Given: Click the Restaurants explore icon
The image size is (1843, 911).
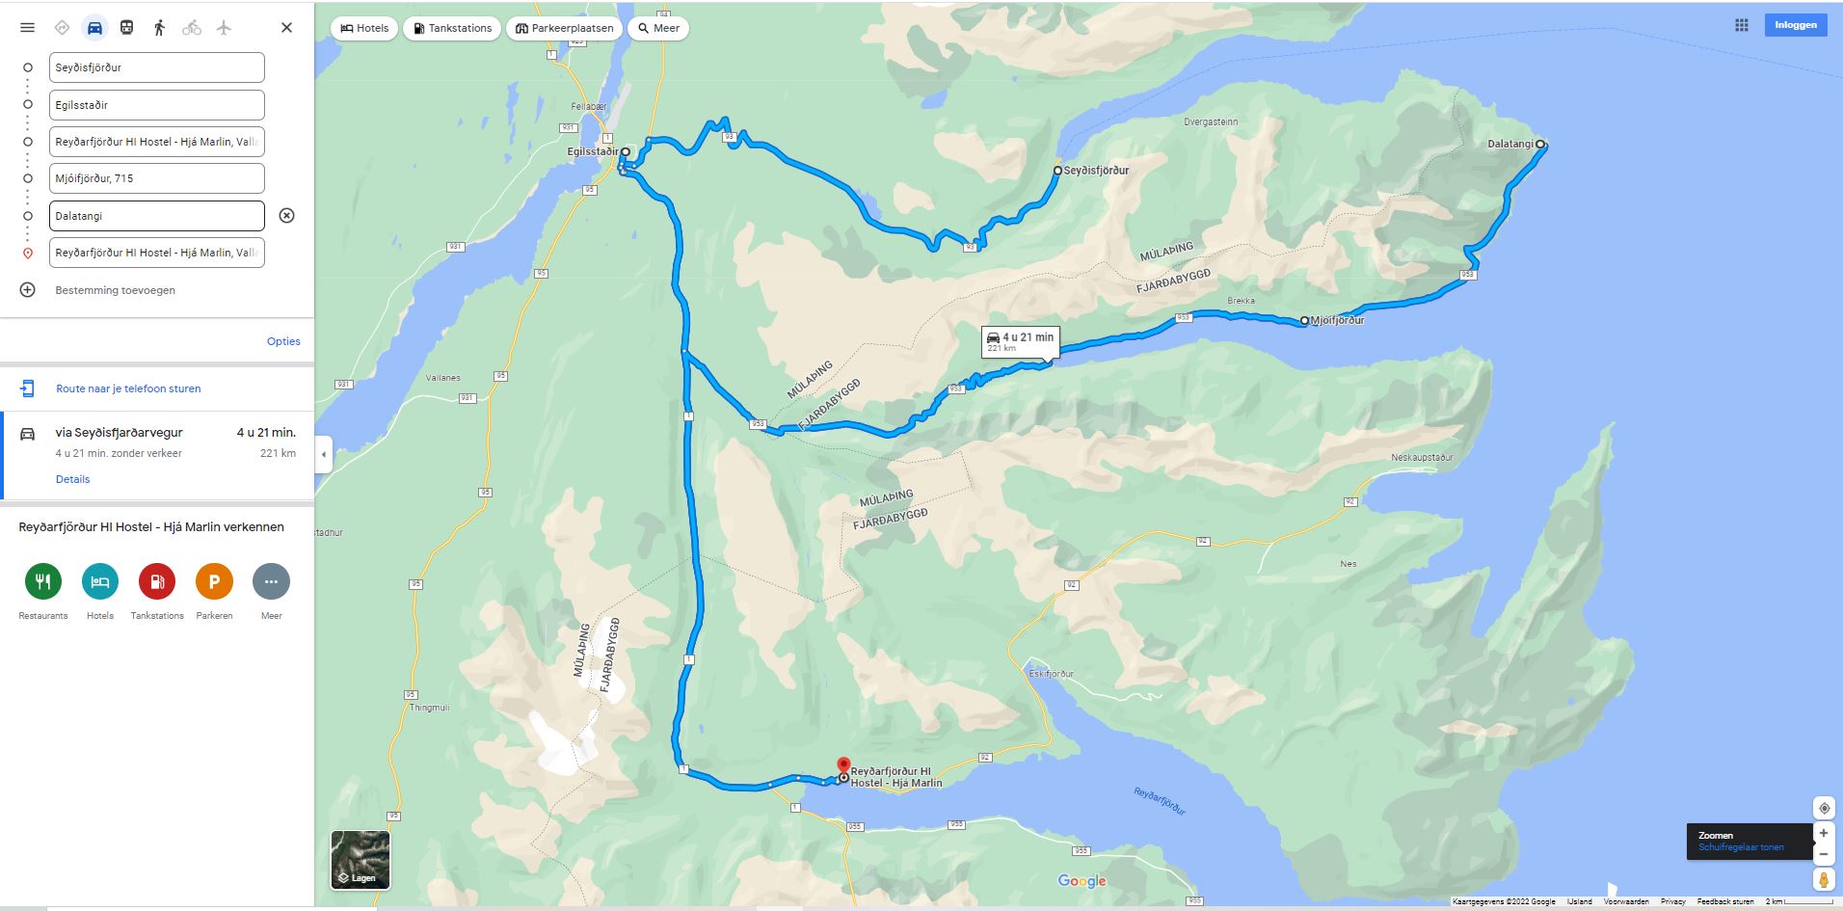Looking at the screenshot, I should (43, 581).
